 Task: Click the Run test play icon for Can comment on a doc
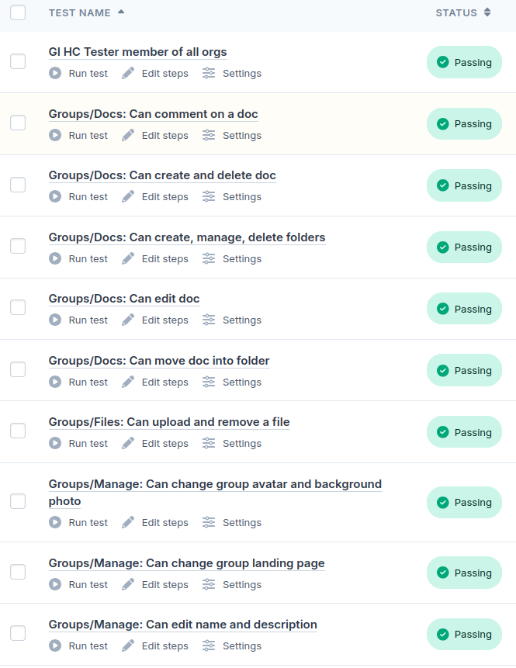tap(55, 135)
